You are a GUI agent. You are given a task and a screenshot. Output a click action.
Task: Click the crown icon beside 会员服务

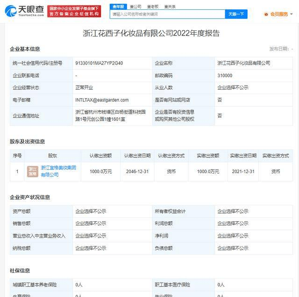point(266,14)
